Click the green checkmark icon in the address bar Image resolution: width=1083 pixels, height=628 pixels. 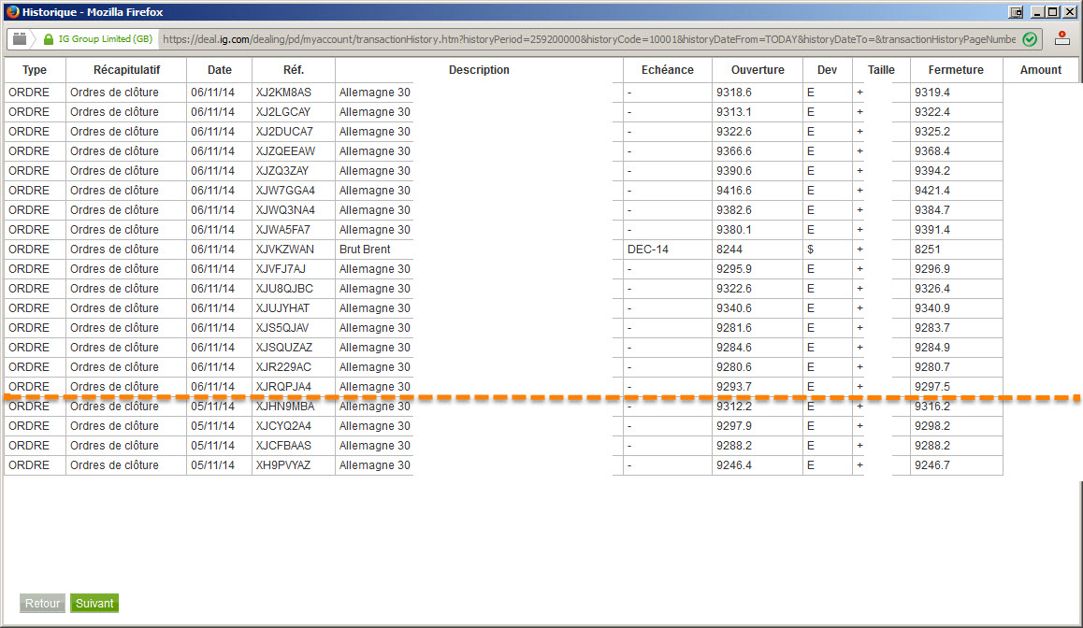(x=1029, y=39)
